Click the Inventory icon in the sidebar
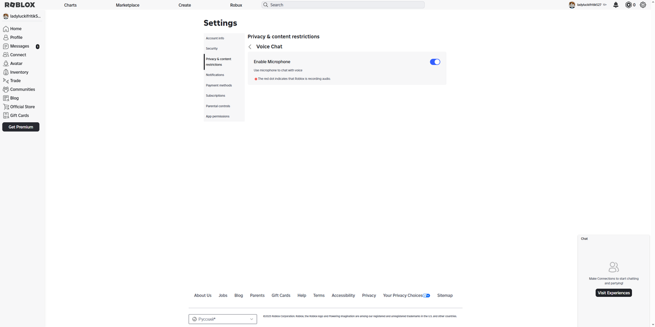The height and width of the screenshot is (327, 655). (x=6, y=72)
